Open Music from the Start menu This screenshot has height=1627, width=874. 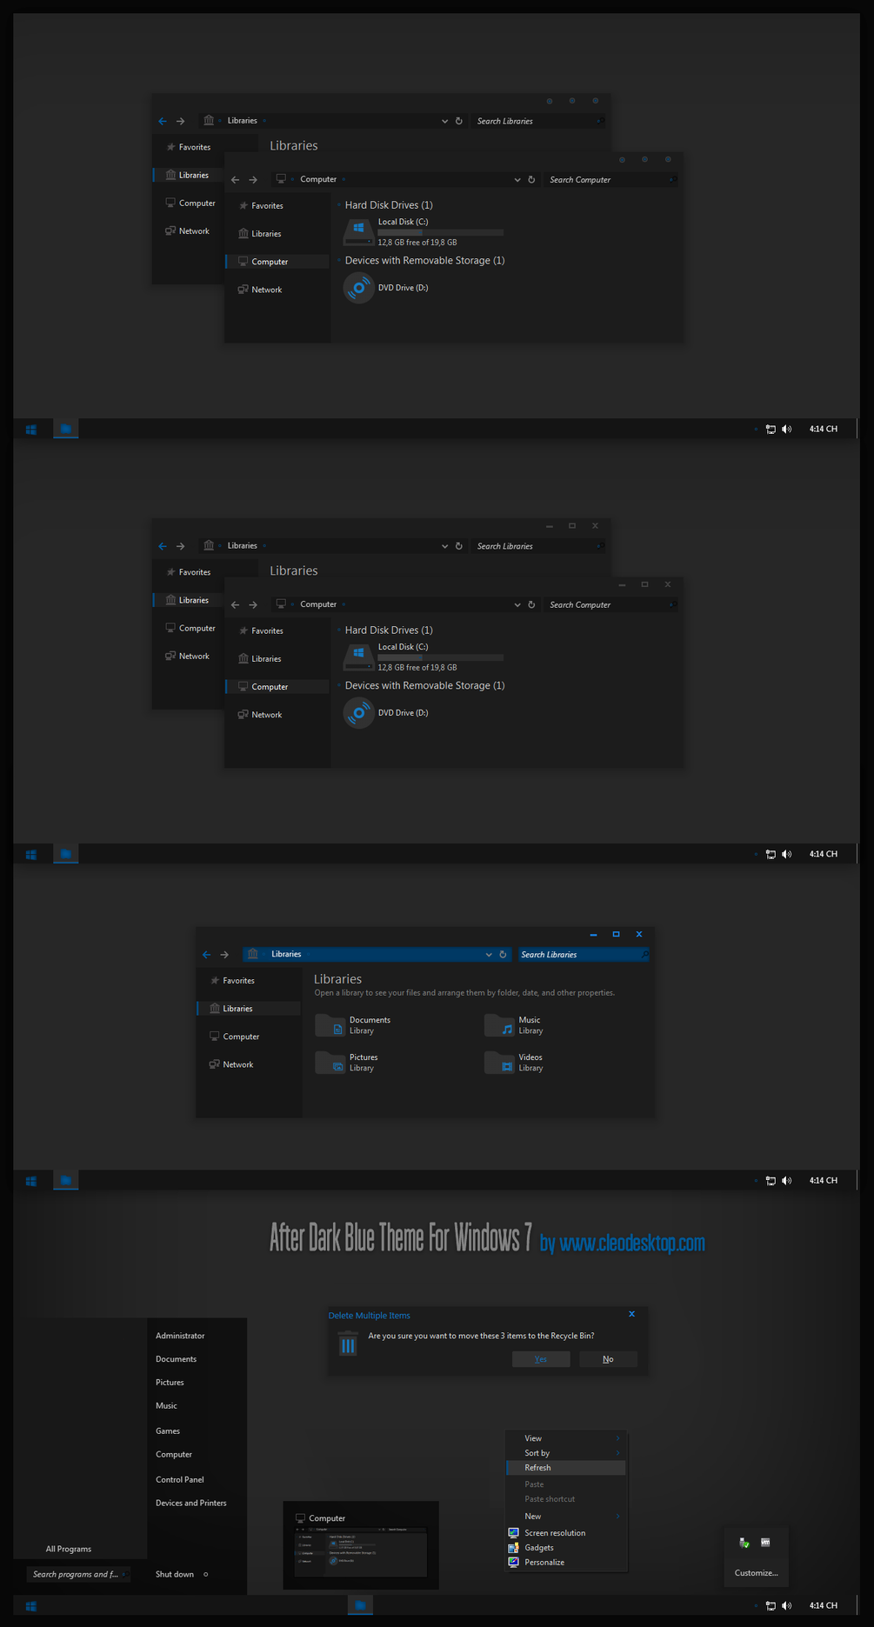tap(166, 1405)
